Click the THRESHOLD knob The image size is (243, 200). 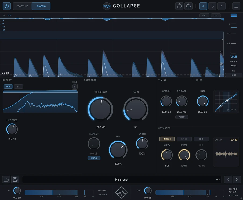[x=100, y=109]
